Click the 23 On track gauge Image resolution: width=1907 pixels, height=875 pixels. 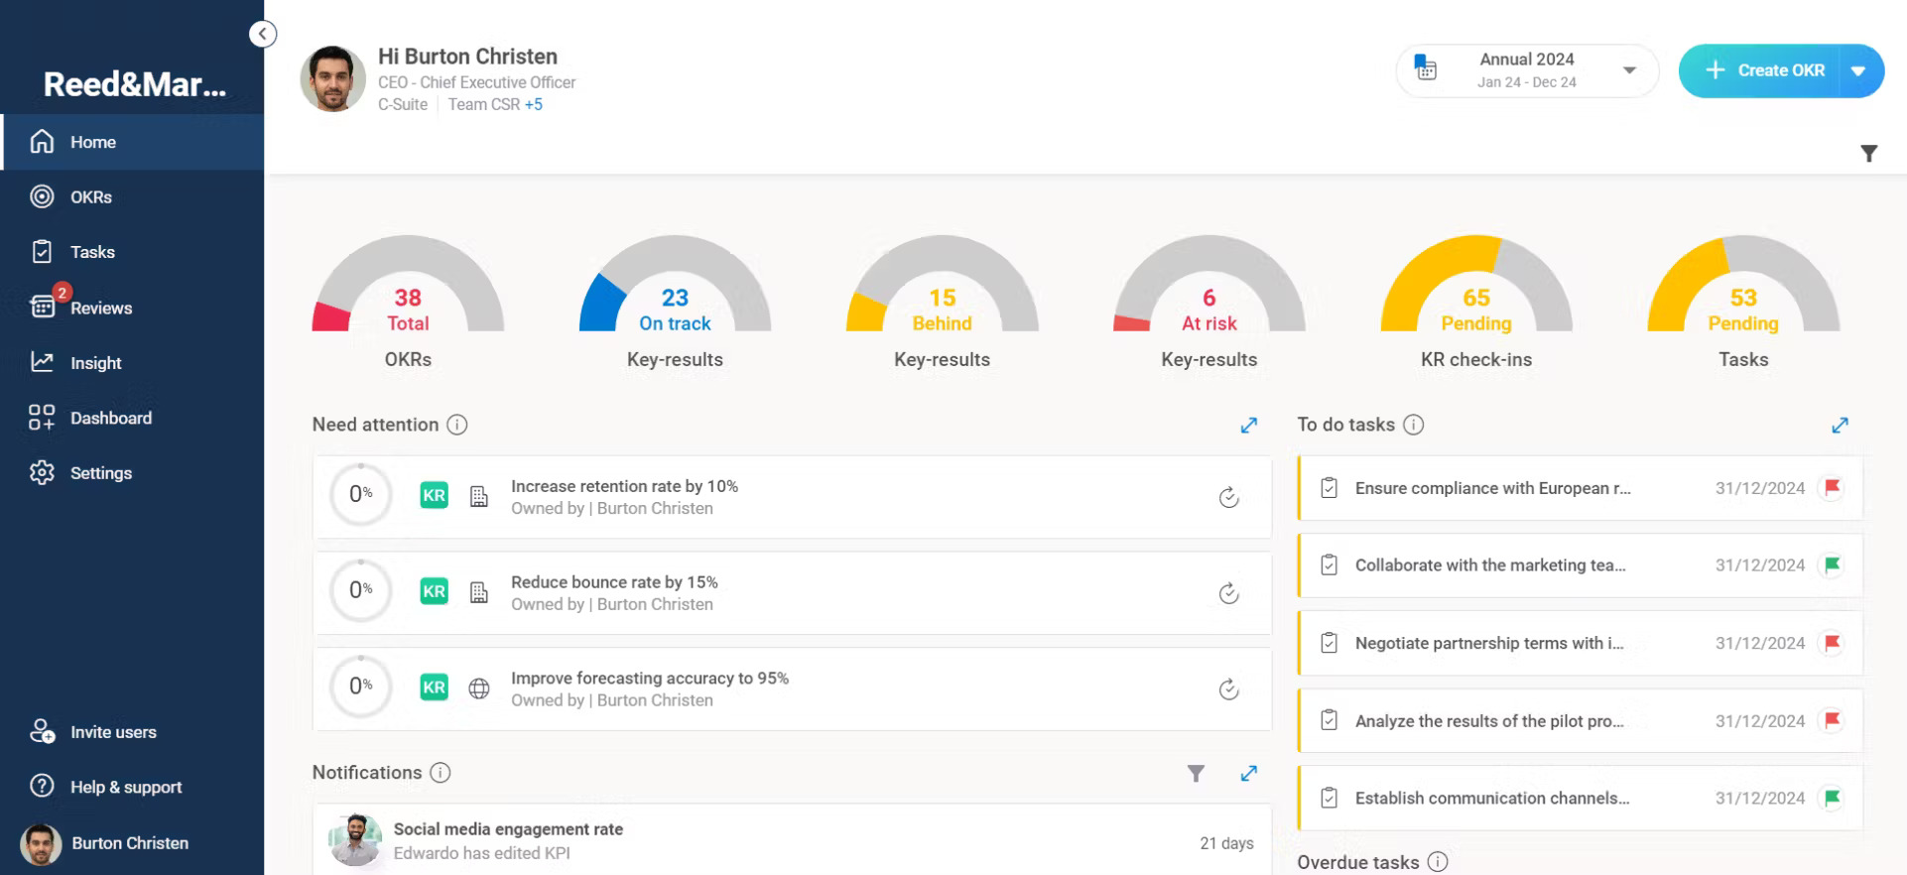[675, 298]
